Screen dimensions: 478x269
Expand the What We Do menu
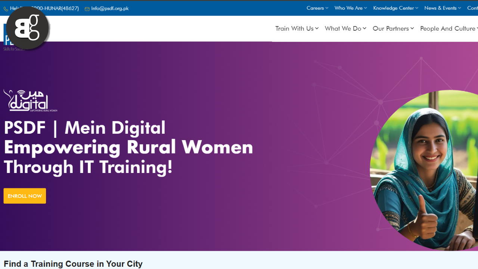(345, 28)
